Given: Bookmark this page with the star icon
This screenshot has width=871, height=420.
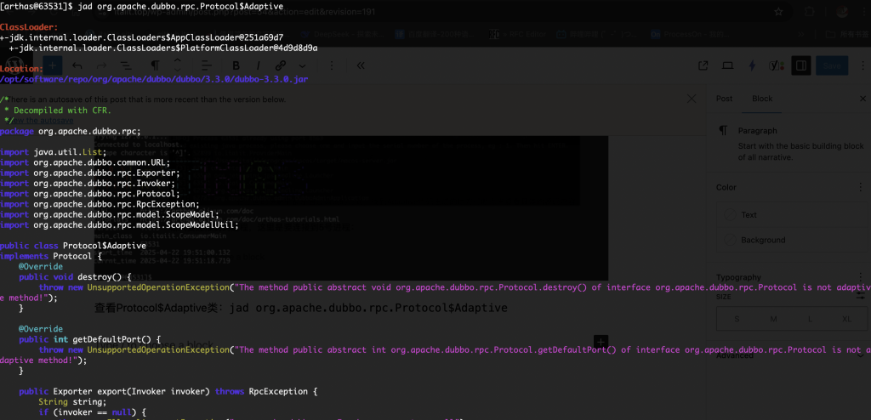Looking at the screenshot, I should [x=778, y=12].
